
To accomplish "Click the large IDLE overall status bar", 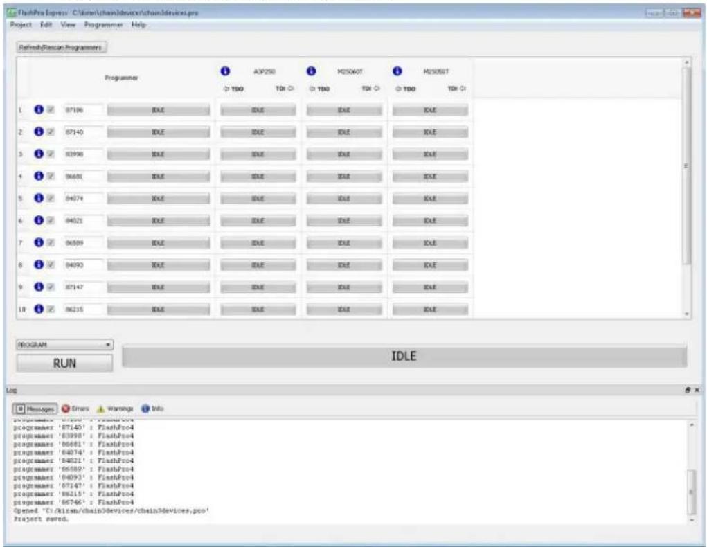I will pyautogui.click(x=404, y=357).
